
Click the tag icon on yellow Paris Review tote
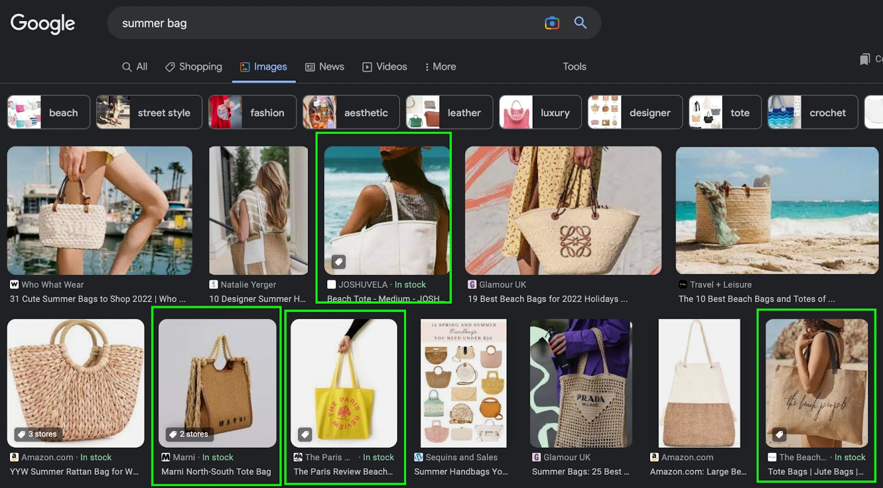[x=305, y=435]
